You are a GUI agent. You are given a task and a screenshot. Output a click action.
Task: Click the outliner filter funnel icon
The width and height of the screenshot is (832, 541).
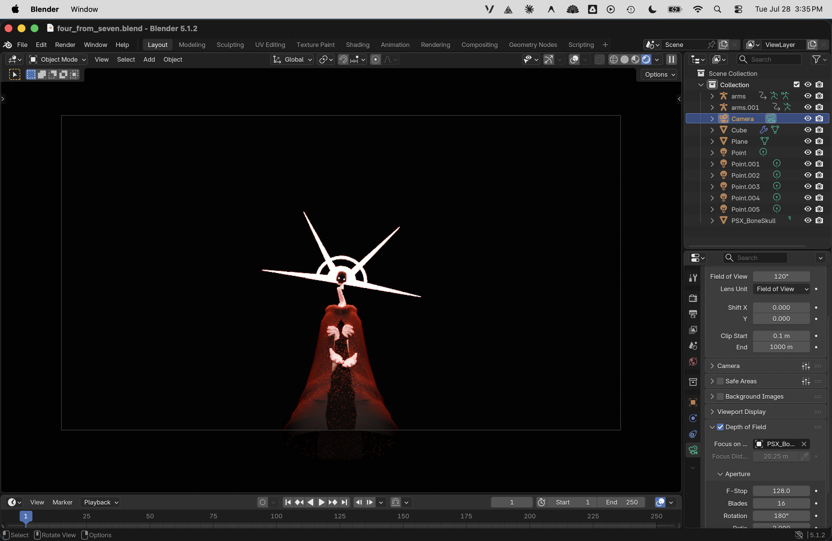click(x=816, y=59)
